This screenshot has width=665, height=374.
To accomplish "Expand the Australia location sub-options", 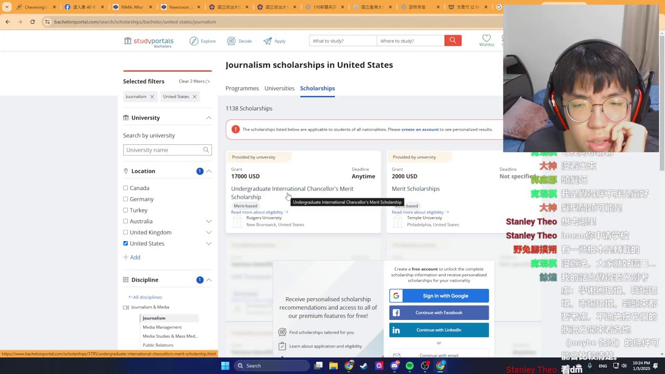I will pos(208,221).
